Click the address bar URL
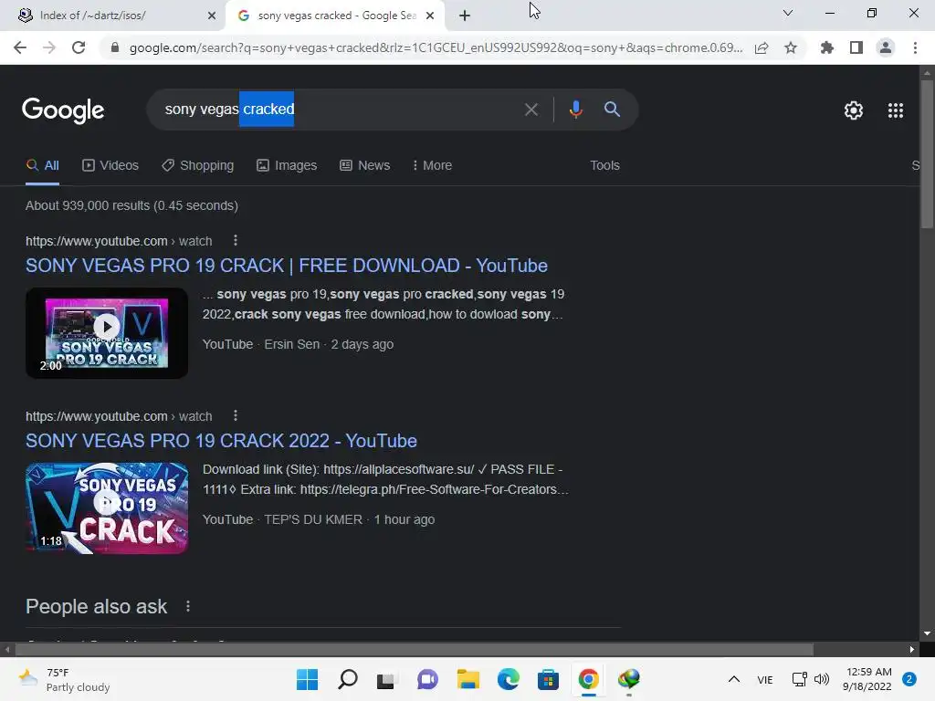 point(436,47)
